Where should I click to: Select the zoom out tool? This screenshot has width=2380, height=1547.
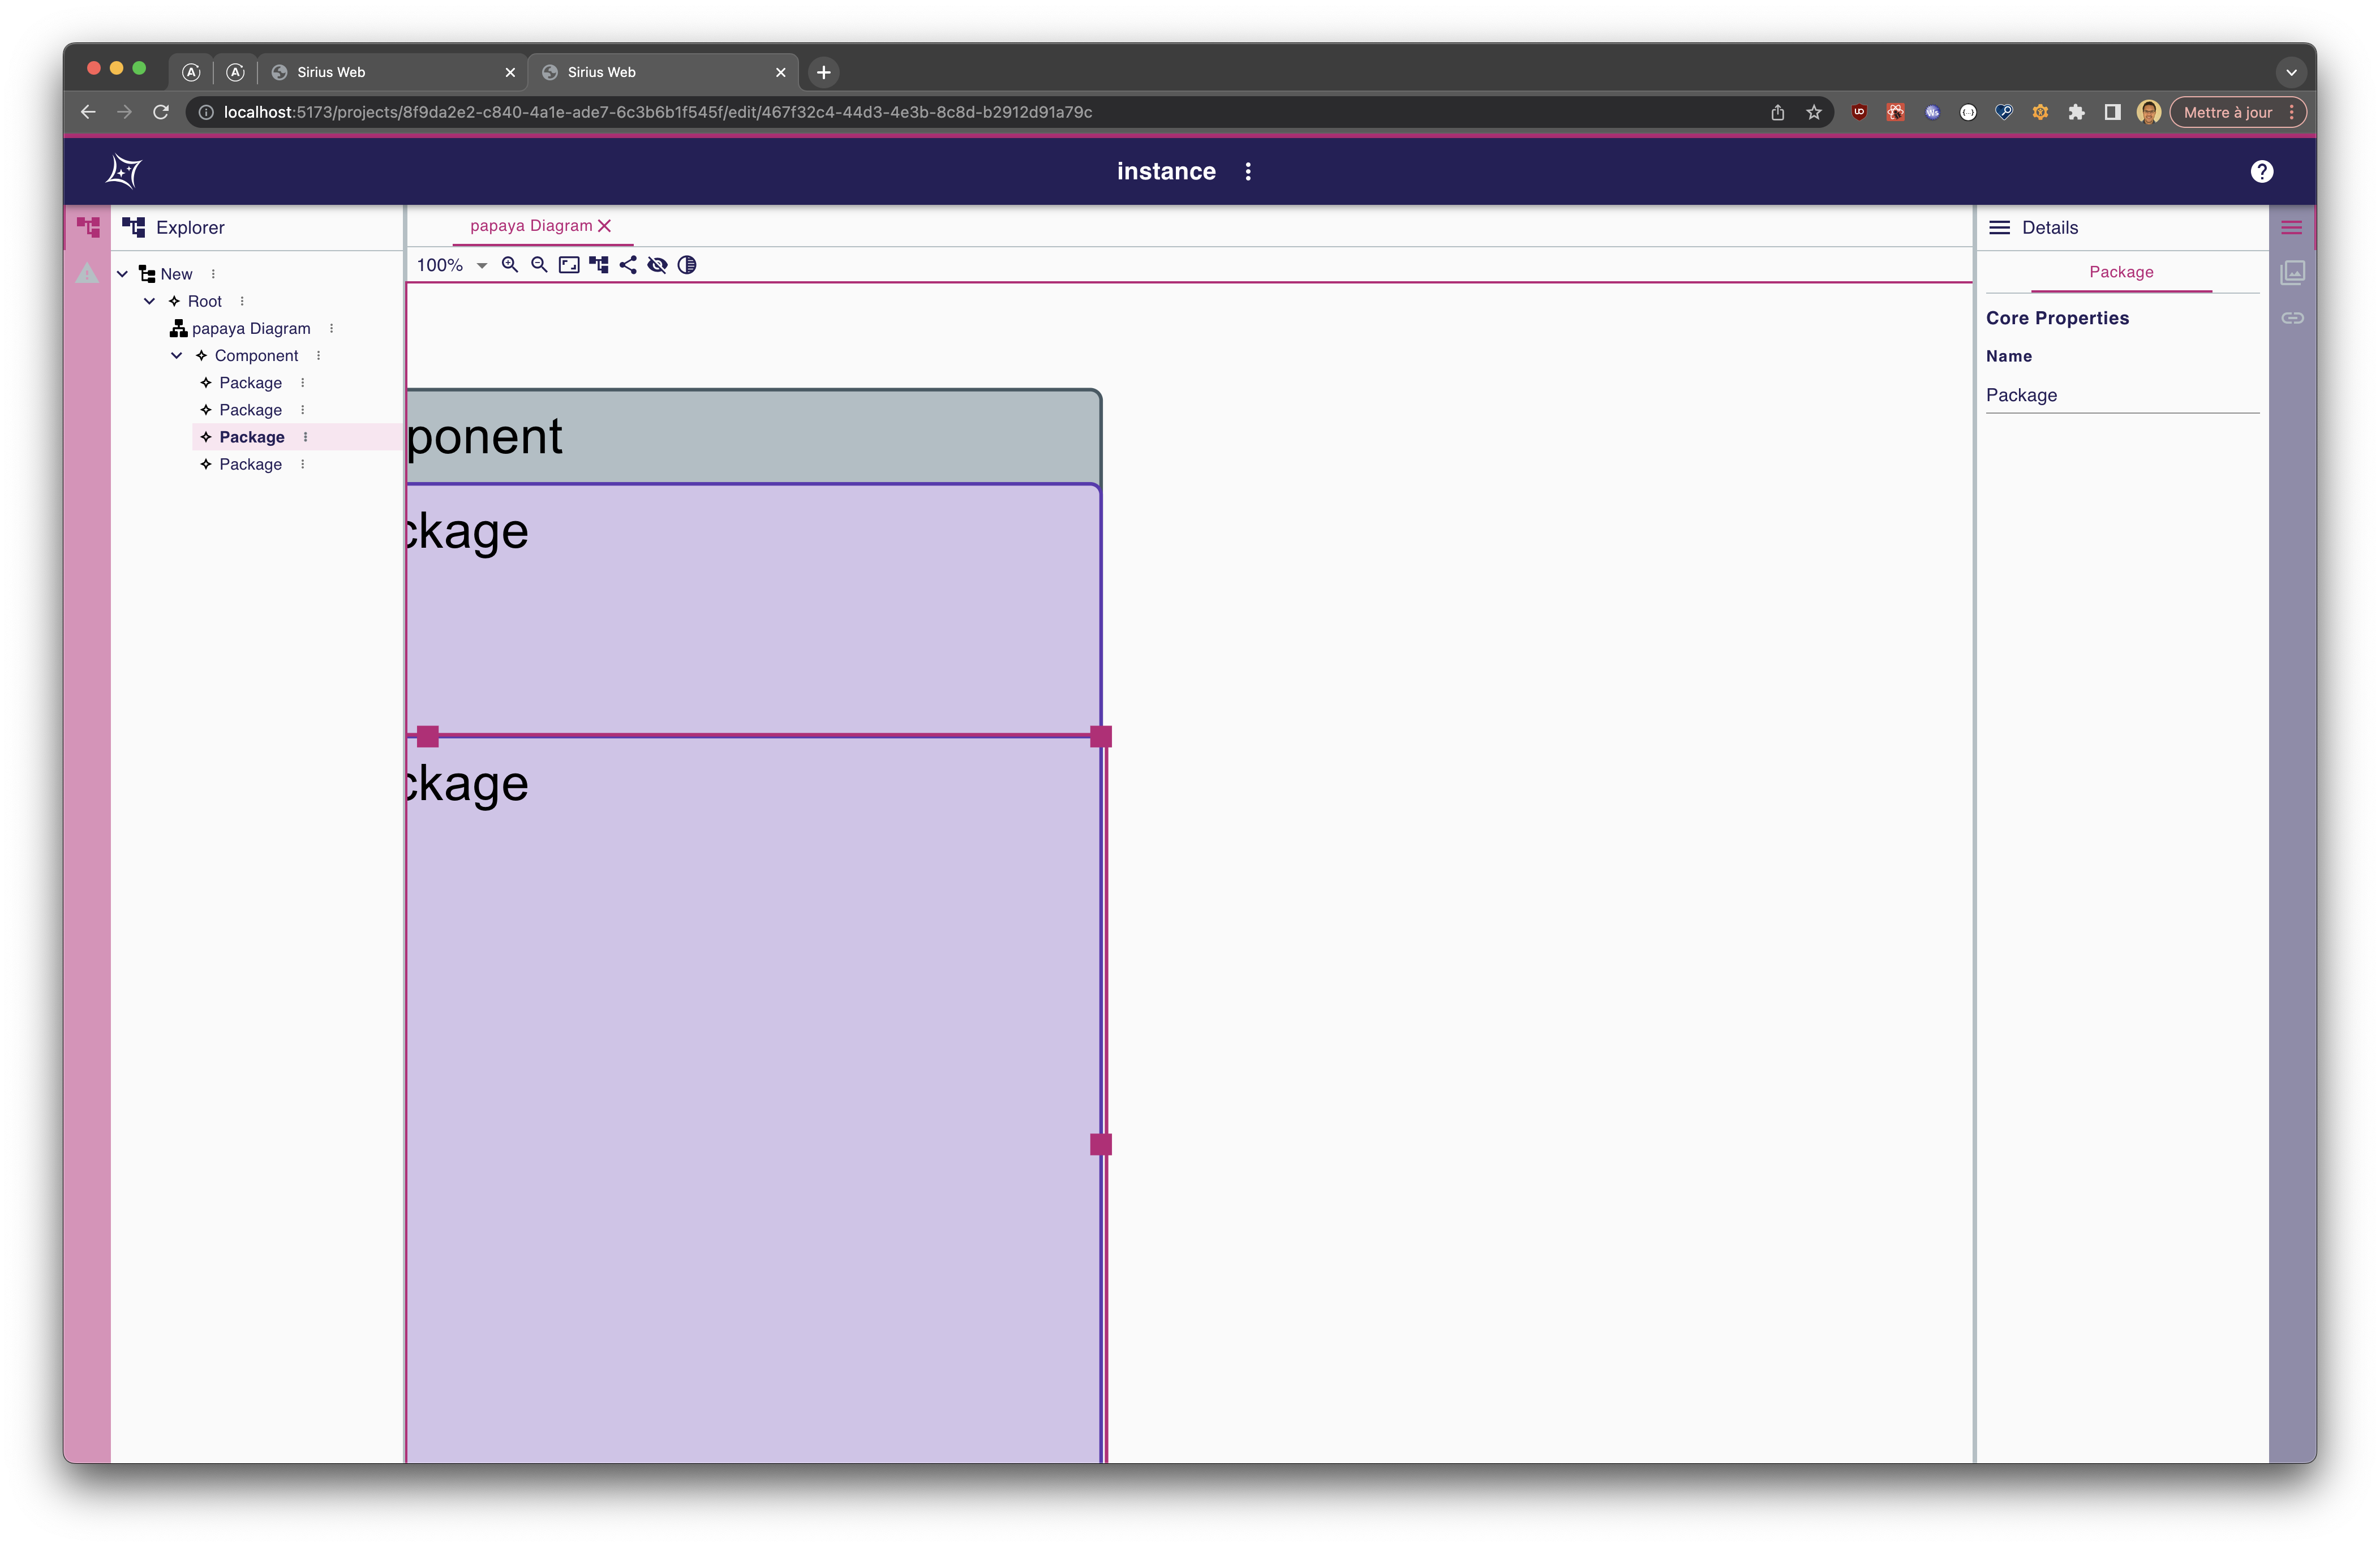point(539,265)
